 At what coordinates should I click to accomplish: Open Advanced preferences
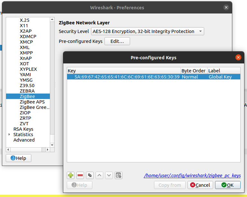pos(24,140)
